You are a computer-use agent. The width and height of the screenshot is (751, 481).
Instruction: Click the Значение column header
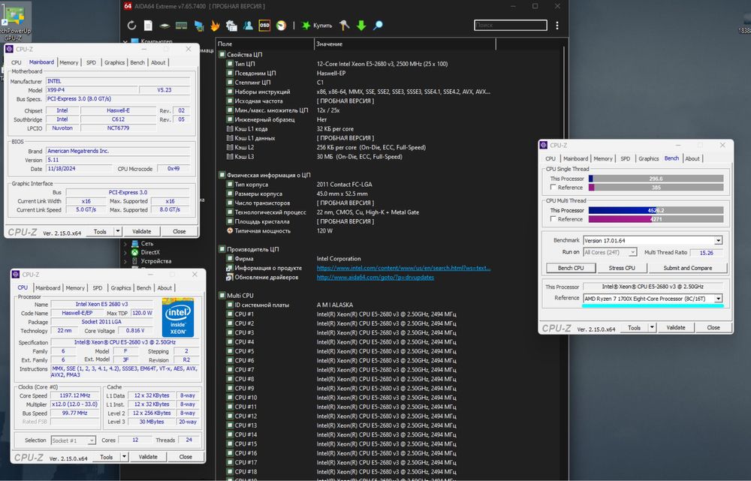405,44
